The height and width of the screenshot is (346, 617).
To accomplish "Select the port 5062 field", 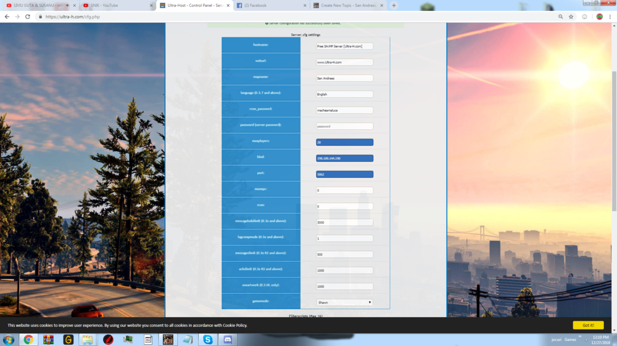I will click(344, 174).
